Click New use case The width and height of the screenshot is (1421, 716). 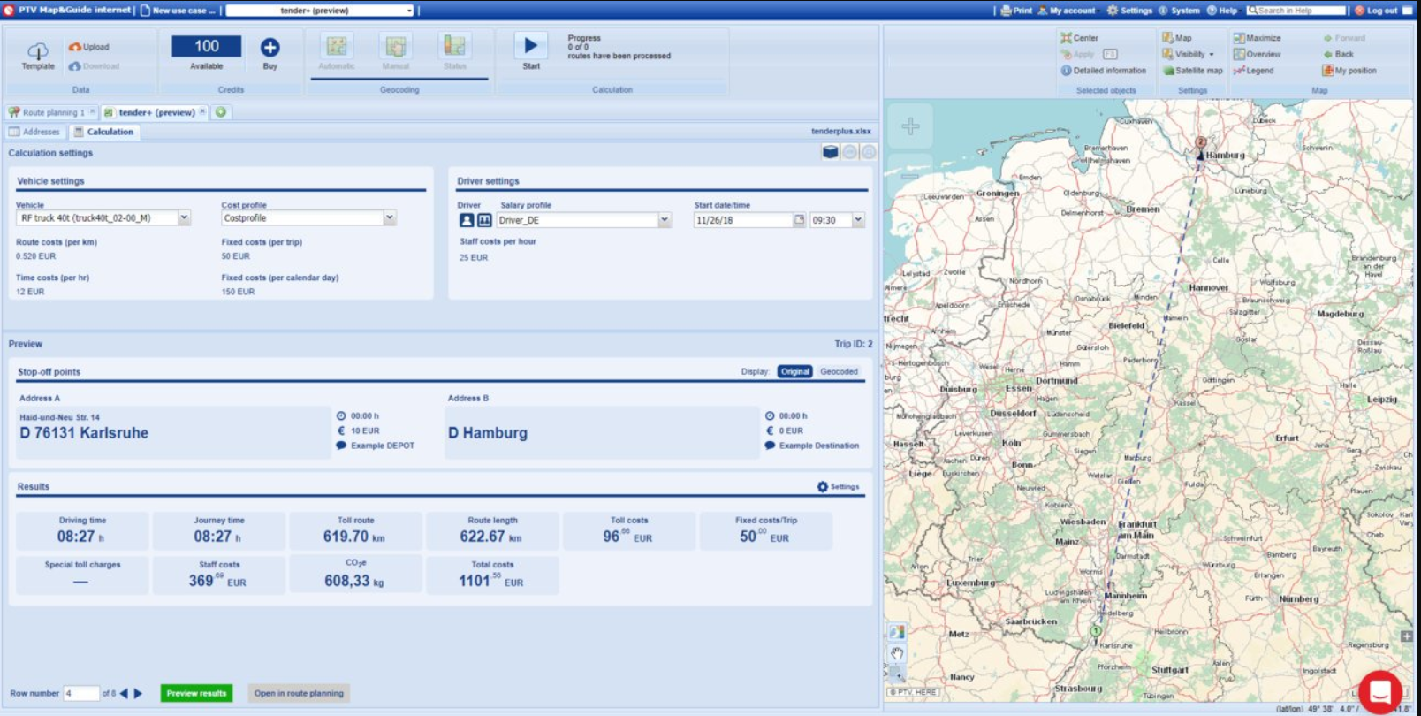tap(178, 11)
